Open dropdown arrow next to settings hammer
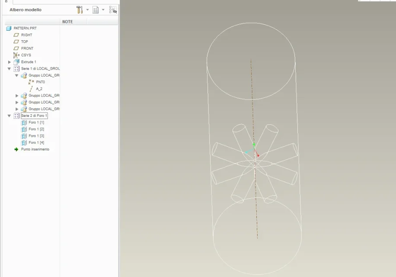396x277 pixels. tap(87, 10)
